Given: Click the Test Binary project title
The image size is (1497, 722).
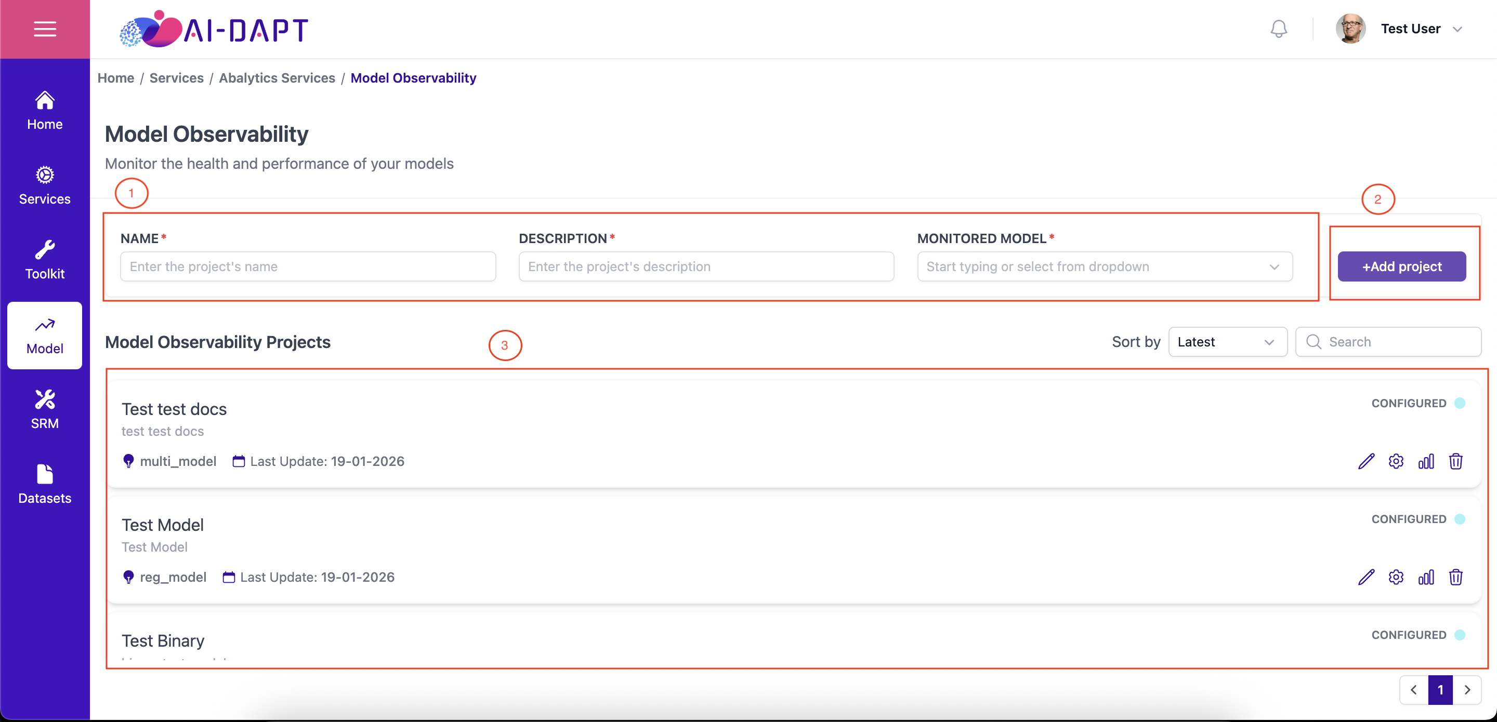Looking at the screenshot, I should [163, 640].
